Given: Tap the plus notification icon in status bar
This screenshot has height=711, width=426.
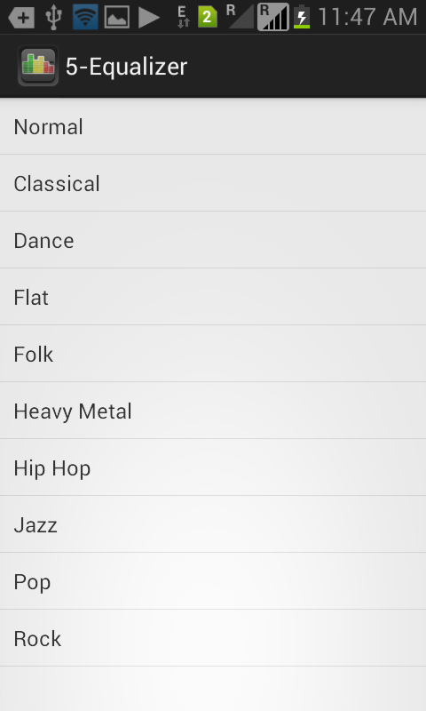Looking at the screenshot, I should pyautogui.click(x=21, y=17).
